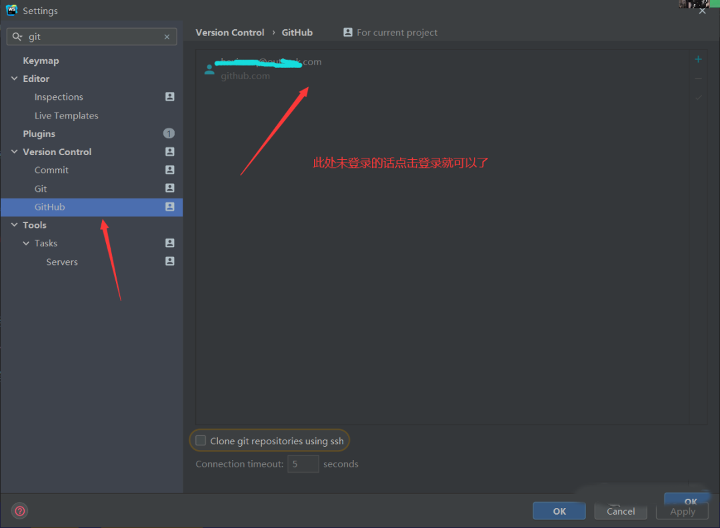Close the Settings dialog
Screen dimensions: 720x528
pyautogui.click(x=702, y=11)
